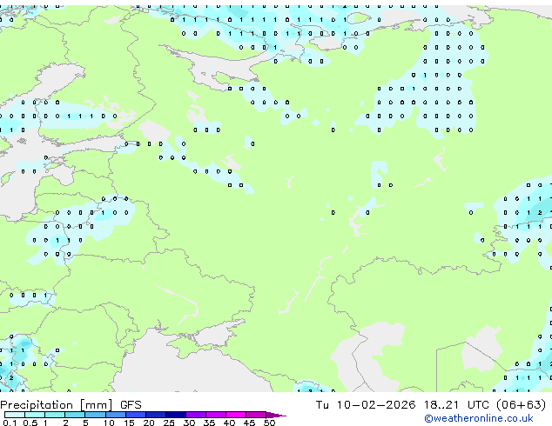Pick the 10–15 mm legend color swatch
The image size is (552, 426).
116,415
